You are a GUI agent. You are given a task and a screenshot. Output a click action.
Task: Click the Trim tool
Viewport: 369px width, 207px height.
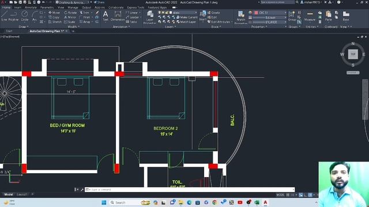click(85, 13)
